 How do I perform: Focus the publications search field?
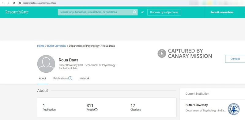(x=98, y=12)
